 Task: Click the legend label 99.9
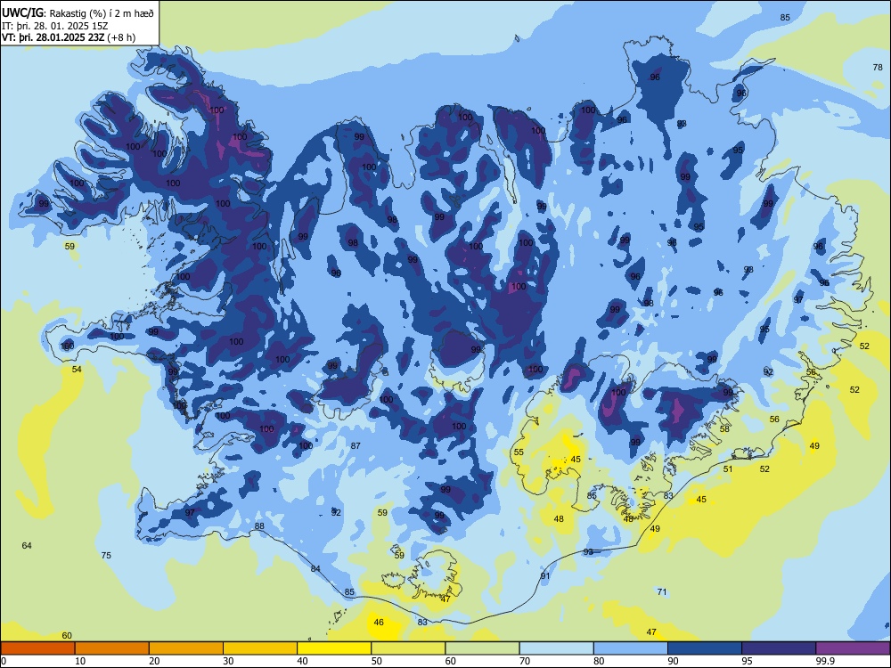(x=825, y=661)
